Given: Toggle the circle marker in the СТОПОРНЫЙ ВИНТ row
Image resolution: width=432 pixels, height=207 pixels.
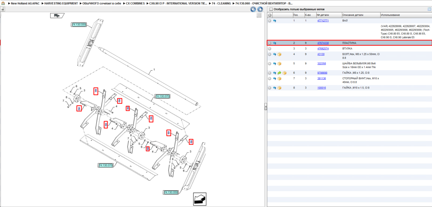Looking at the screenshot, I should click(270, 78).
